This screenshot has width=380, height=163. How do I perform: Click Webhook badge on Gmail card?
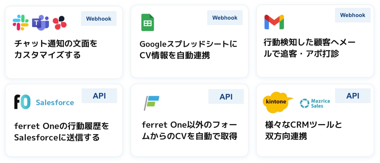pos(352,15)
